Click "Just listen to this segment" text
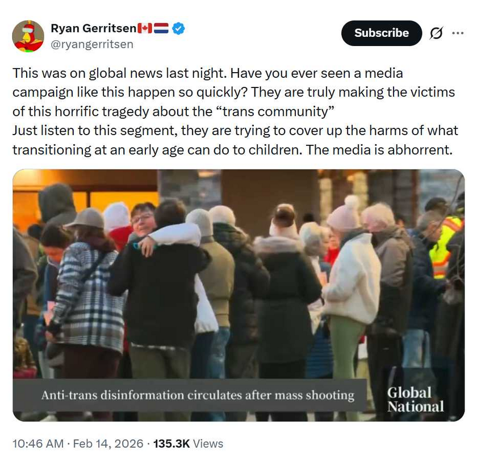Viewport: 477px width, 464px height. [95, 131]
